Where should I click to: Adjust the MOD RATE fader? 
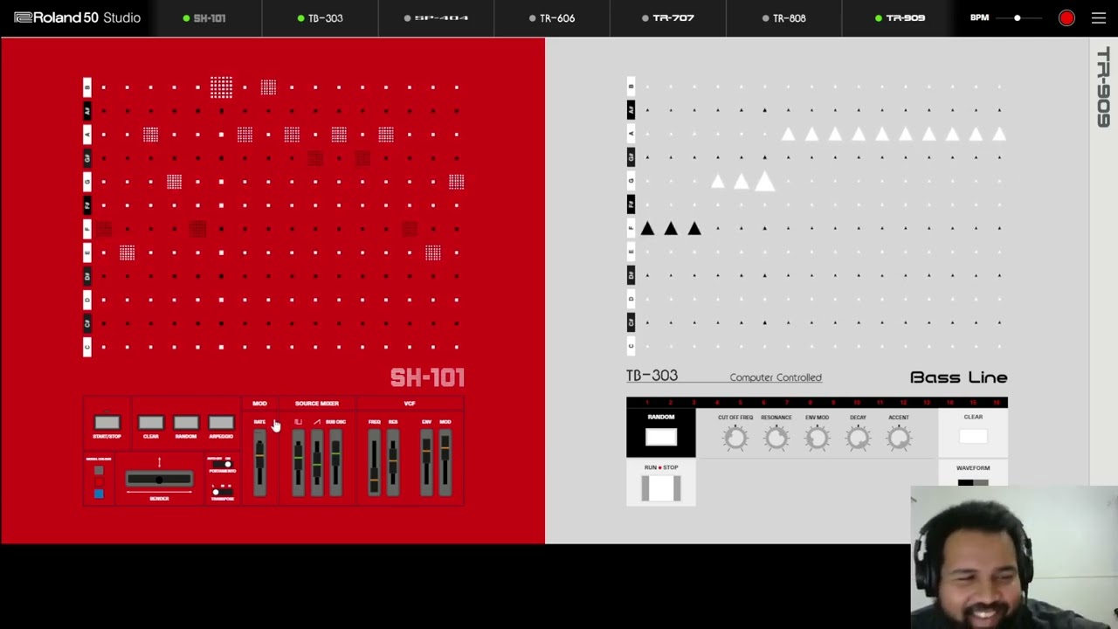259,463
